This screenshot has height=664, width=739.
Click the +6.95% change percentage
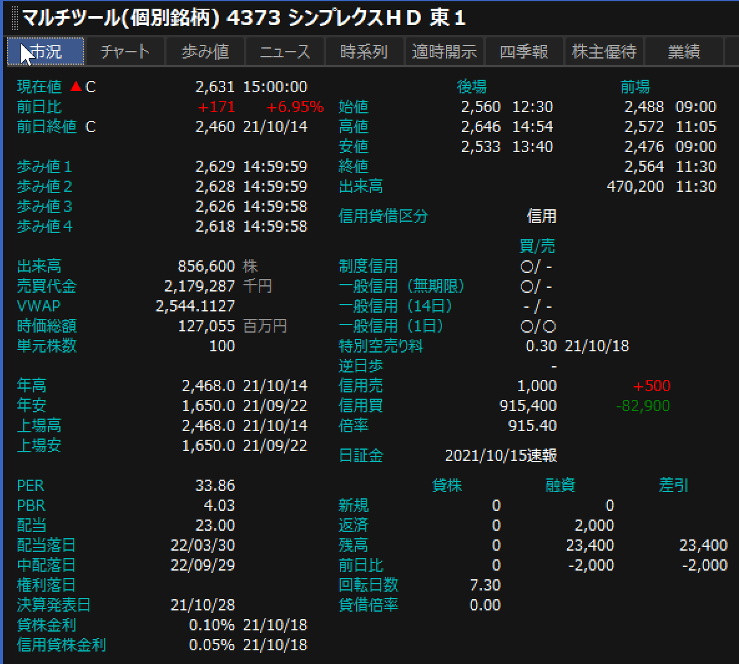coord(294,107)
